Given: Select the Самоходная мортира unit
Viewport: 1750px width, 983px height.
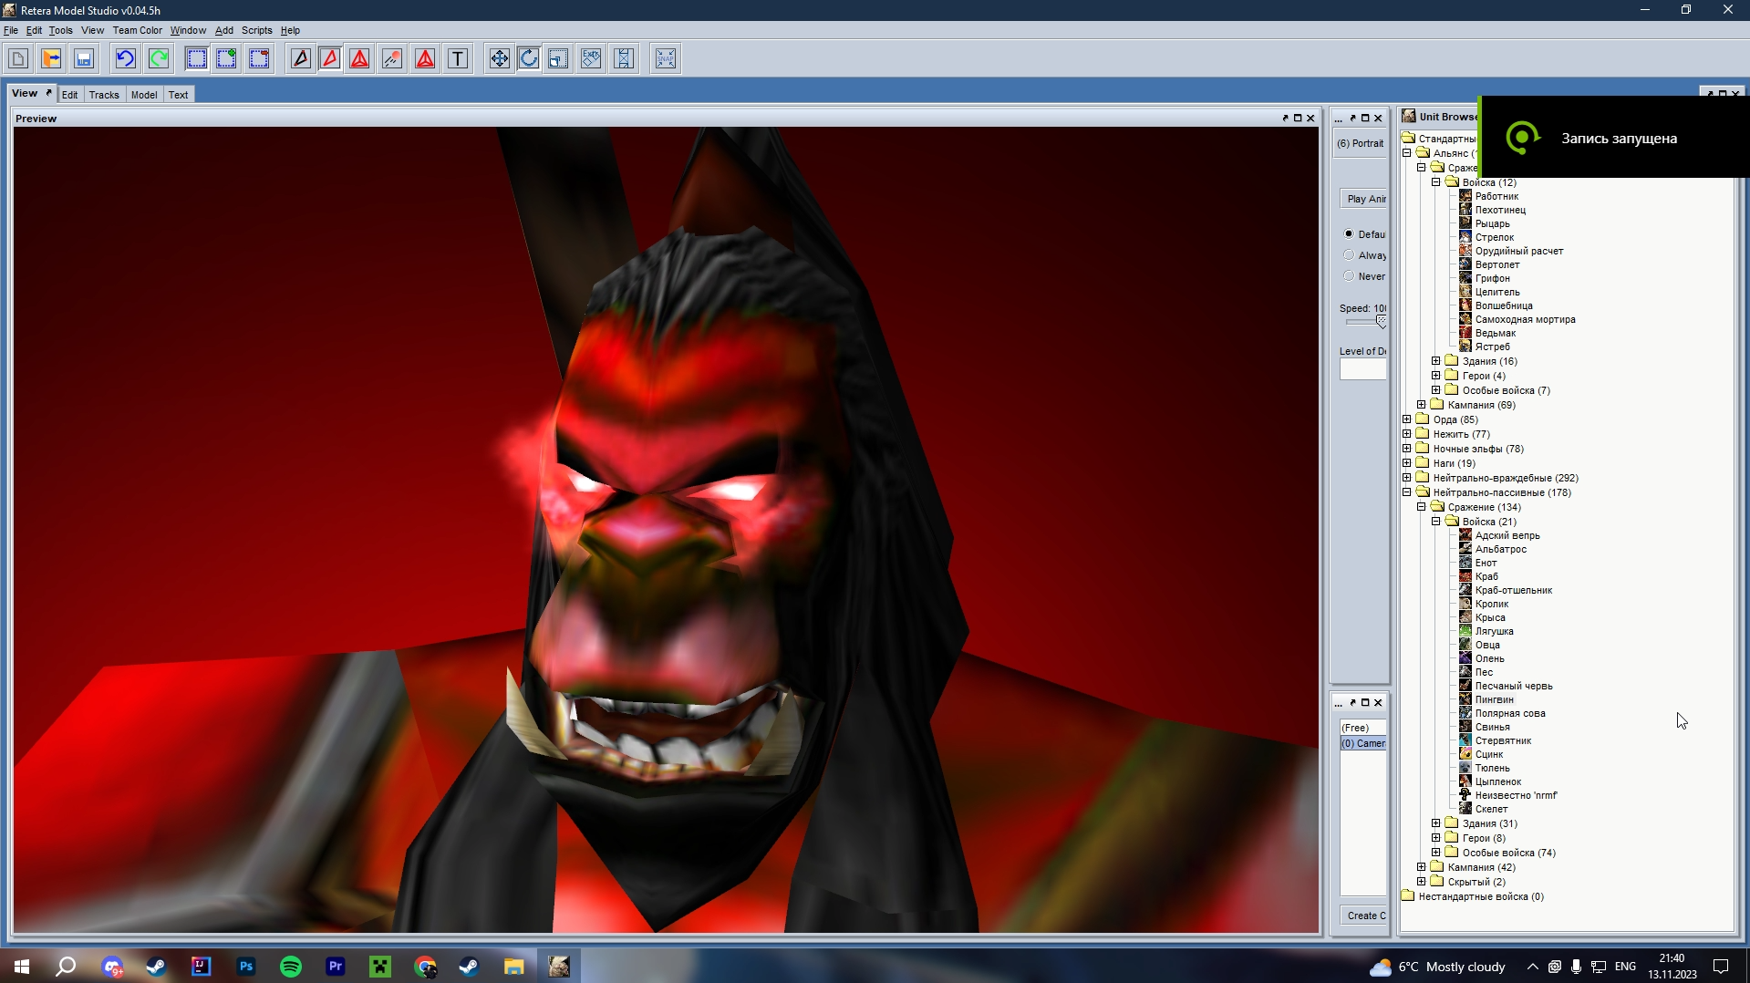Looking at the screenshot, I should pyautogui.click(x=1525, y=319).
